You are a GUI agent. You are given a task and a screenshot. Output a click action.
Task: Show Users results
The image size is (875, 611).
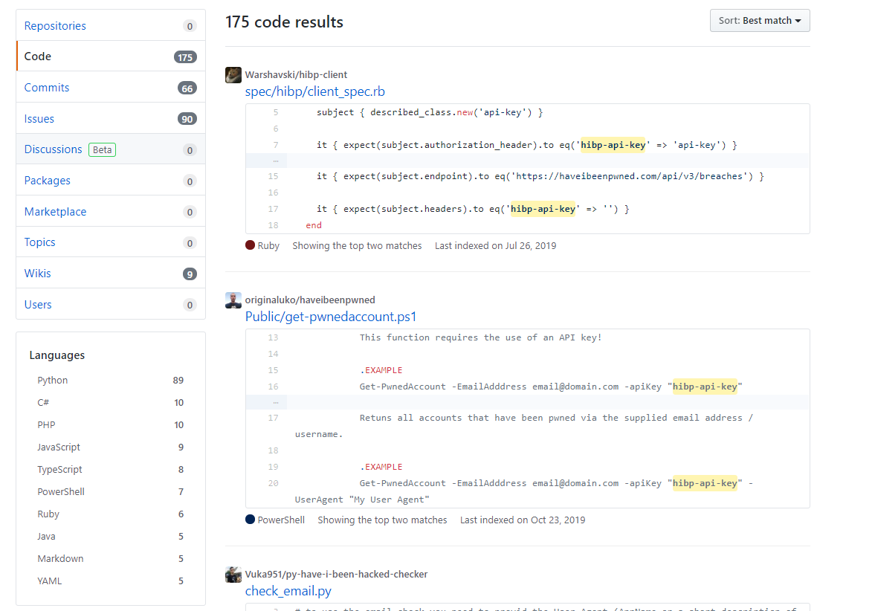tap(111, 305)
